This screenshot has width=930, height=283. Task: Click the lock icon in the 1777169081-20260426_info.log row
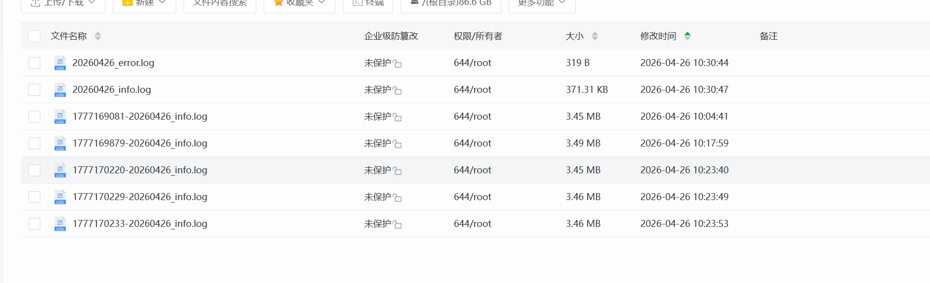[397, 117]
